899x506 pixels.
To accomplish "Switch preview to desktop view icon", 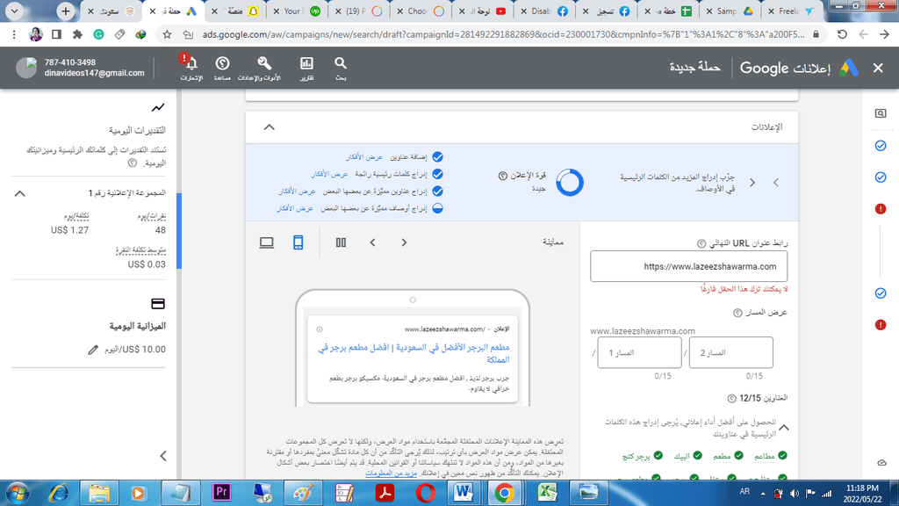I will tap(267, 242).
